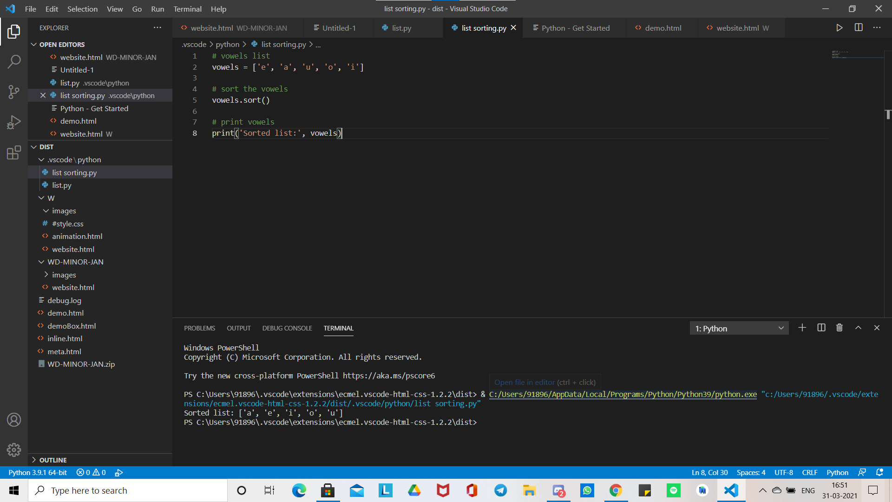The width and height of the screenshot is (892, 502).
Task: Click the Python 3.9.1 64-bit interpreter selector
Action: pyautogui.click(x=38, y=473)
